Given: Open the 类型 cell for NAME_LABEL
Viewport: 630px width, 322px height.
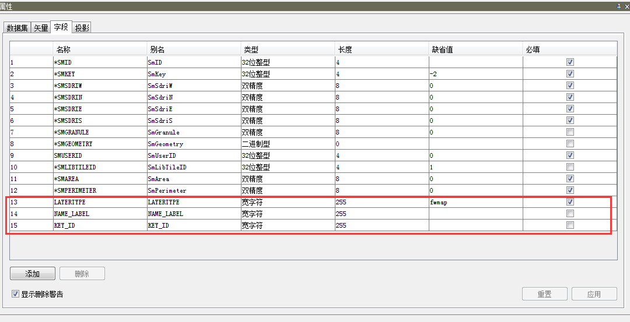Looking at the screenshot, I should click(288, 214).
